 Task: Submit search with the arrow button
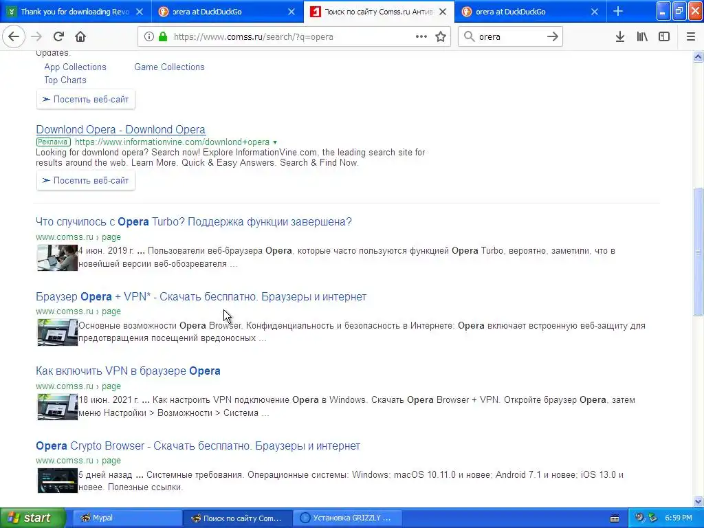point(553,36)
